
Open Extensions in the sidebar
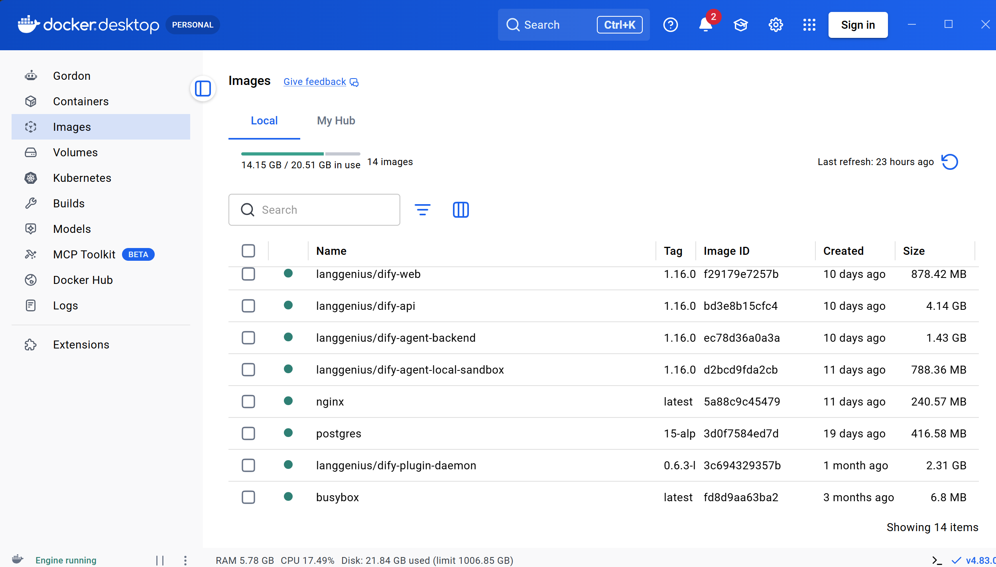(x=100, y=345)
